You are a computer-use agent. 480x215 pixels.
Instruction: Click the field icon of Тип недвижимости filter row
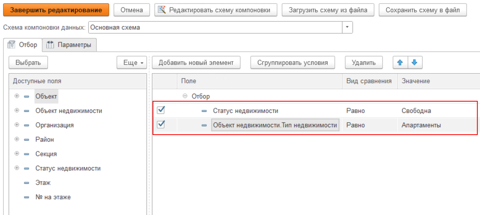coord(204,125)
